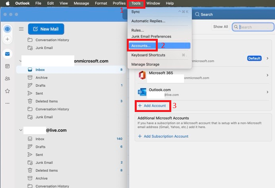
Task: Click the Show All button
Action: click(x=221, y=27)
